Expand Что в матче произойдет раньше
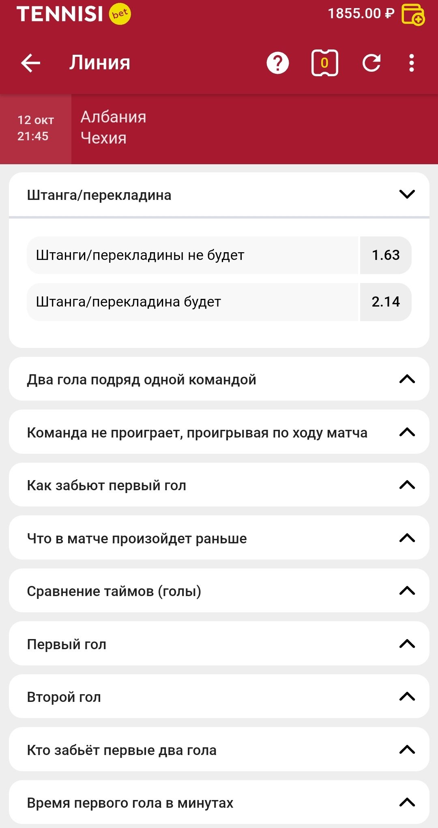Screen dimensions: 438x828 pyautogui.click(x=407, y=538)
